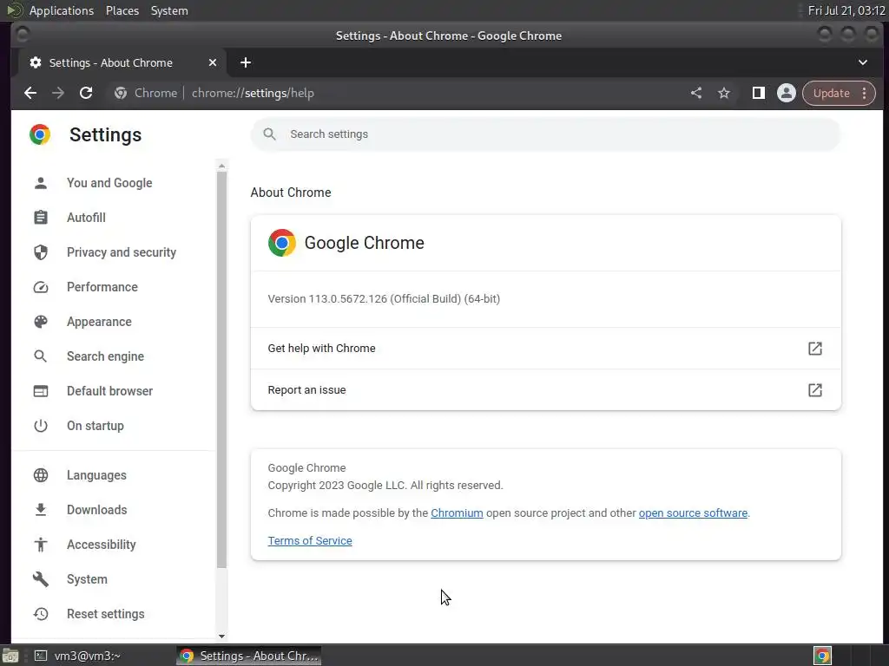Click the Copyright 2023 Google LLC text
The image size is (889, 666).
click(x=385, y=486)
